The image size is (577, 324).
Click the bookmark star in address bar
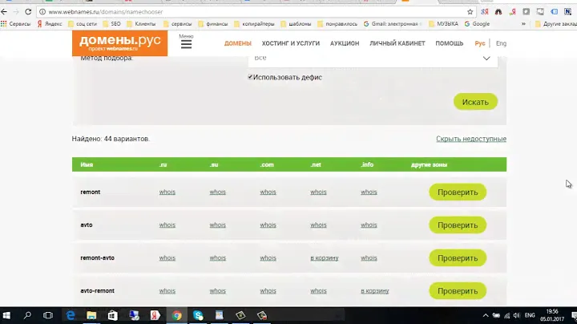tap(468, 12)
